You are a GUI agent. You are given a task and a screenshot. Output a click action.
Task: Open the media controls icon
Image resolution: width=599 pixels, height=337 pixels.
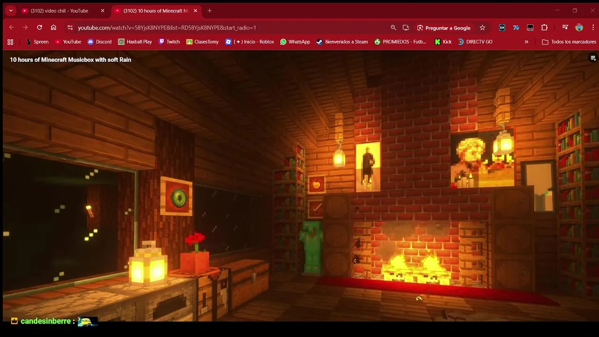(565, 28)
